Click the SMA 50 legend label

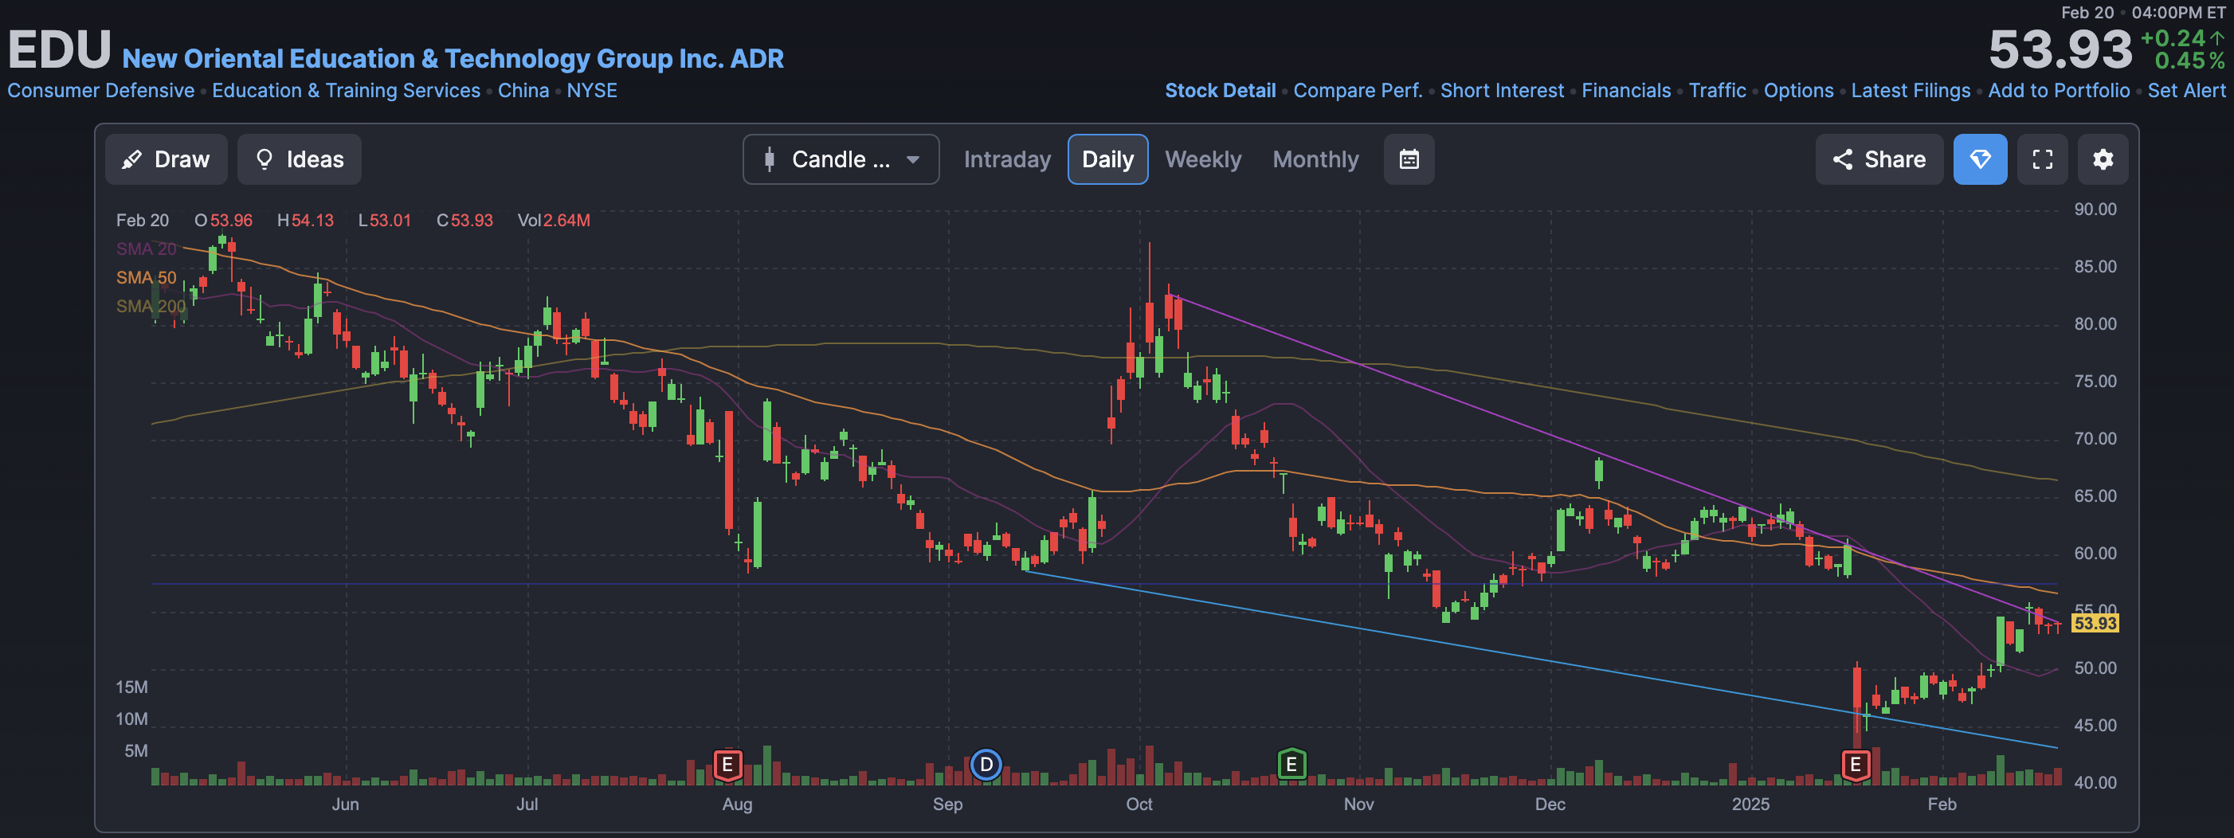(146, 277)
